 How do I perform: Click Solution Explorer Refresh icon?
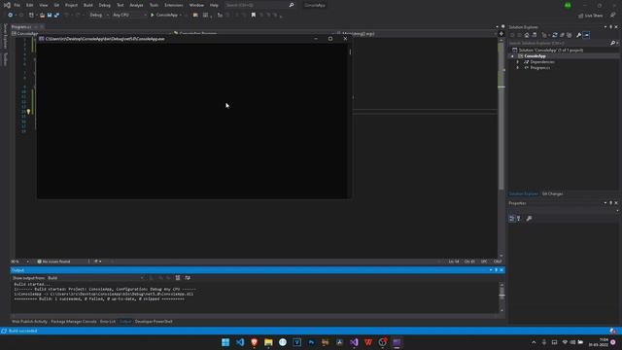tap(555, 35)
